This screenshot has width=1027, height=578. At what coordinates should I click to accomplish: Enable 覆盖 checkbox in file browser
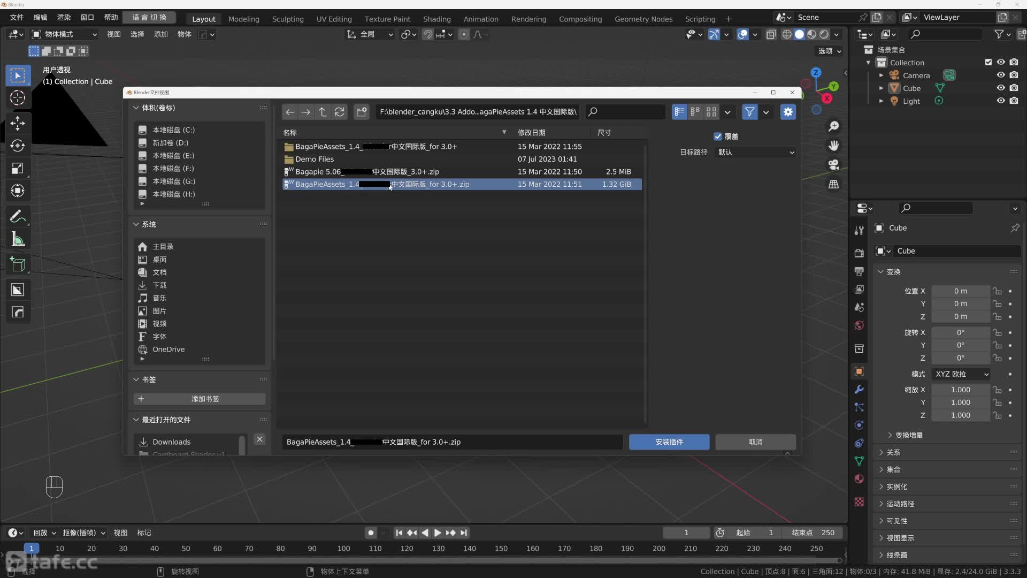(x=718, y=136)
